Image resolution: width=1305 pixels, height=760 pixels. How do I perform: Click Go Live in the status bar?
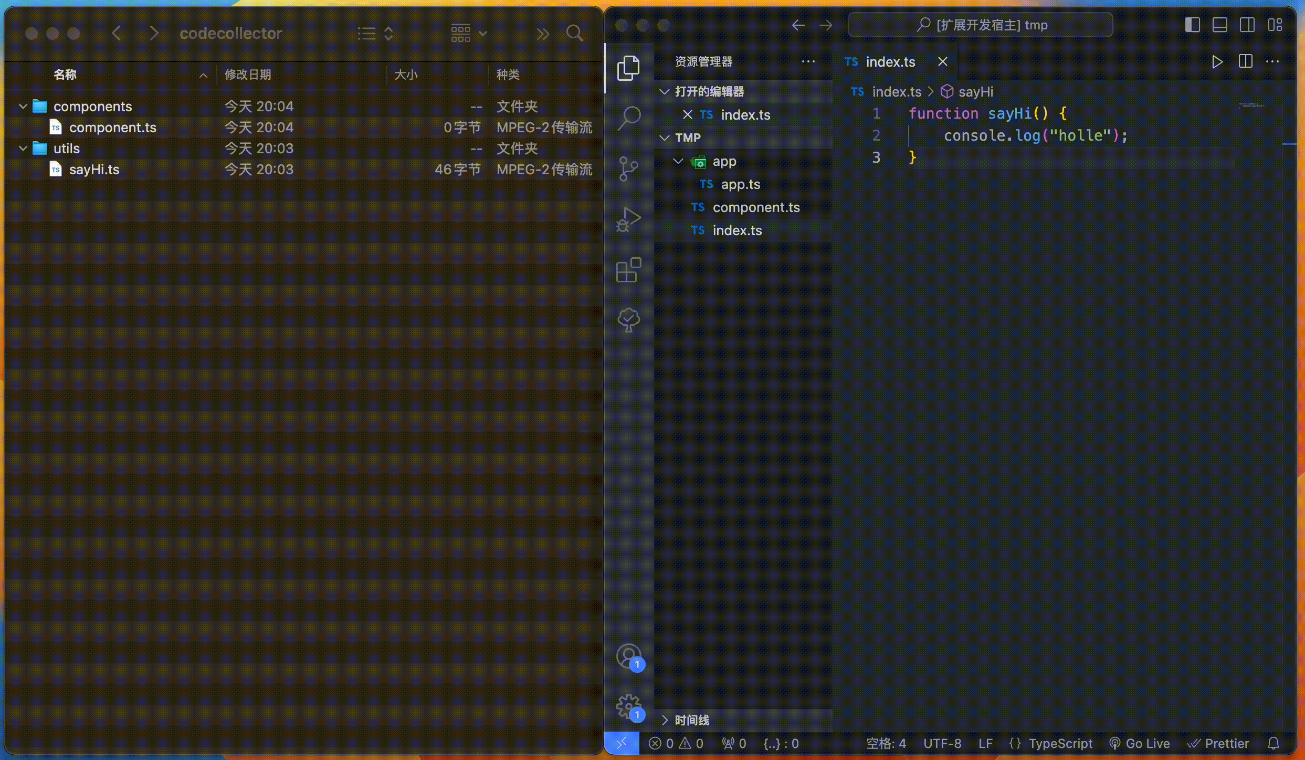(1140, 743)
